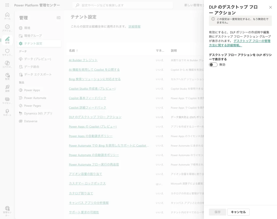Open 環境 in the navigation
This screenshot has height=219, width=277.
point(39,28)
